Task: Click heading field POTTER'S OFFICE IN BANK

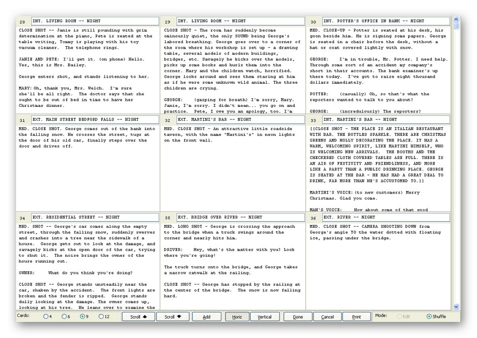Action: [386, 21]
